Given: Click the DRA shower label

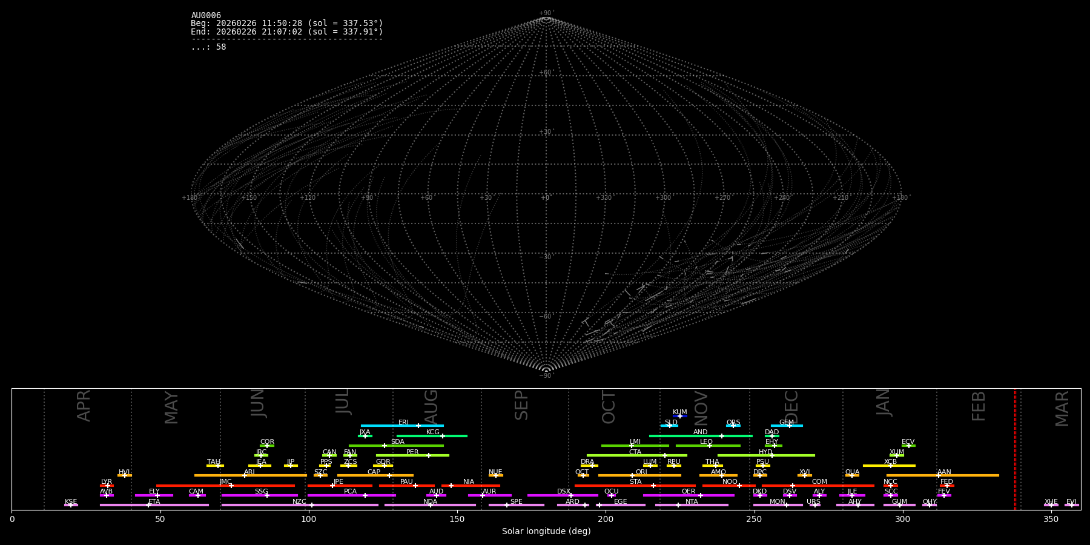Looking at the screenshot, I should point(587,462).
